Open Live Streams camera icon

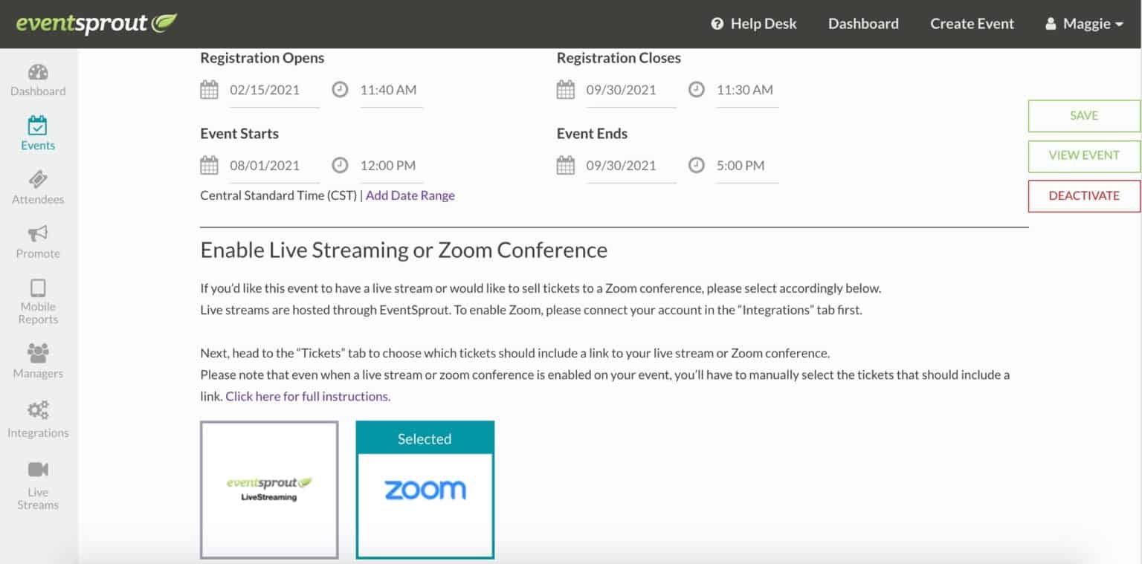[x=38, y=470]
